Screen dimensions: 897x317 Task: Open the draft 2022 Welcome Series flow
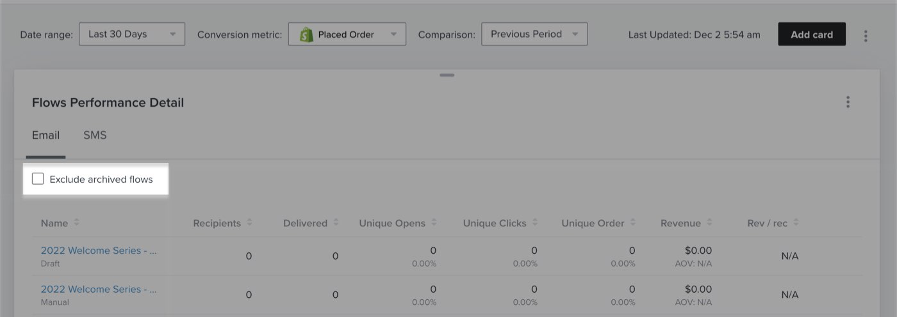click(x=99, y=251)
